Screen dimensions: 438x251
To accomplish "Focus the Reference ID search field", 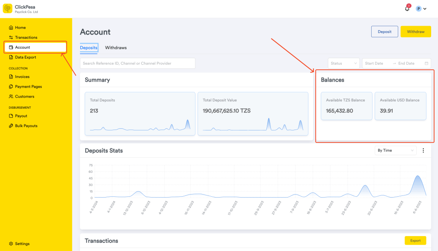I will [x=137, y=63].
